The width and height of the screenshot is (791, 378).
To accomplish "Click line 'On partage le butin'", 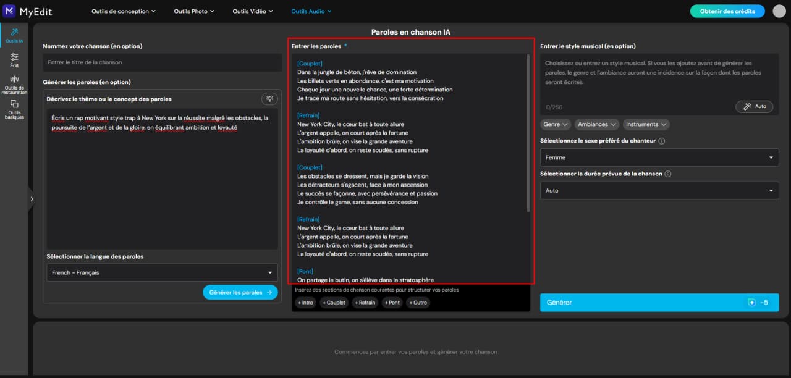I will tap(366, 280).
